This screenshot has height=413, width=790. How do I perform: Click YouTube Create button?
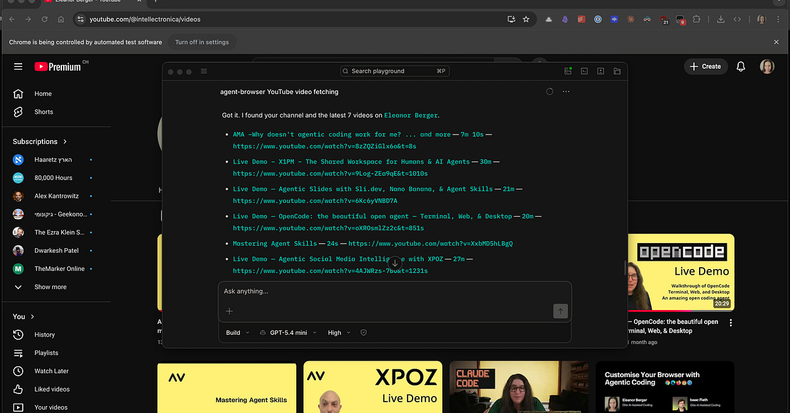pos(705,66)
